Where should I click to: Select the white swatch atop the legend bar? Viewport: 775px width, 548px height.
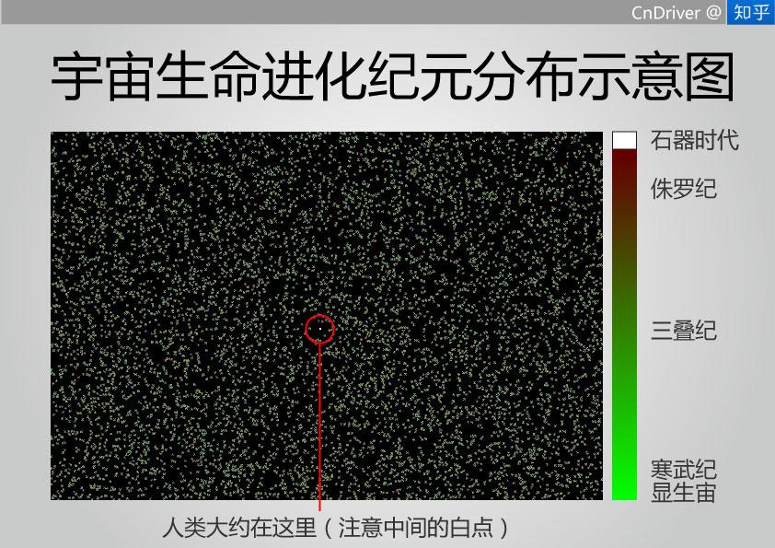click(624, 140)
